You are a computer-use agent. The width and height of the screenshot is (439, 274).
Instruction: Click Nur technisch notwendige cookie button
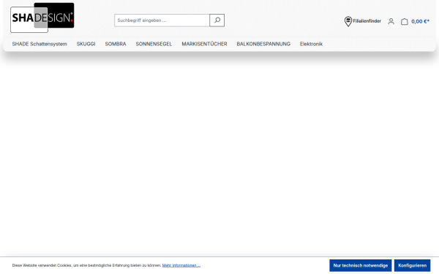pyautogui.click(x=360, y=265)
